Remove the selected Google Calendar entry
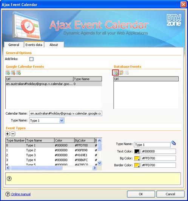Screen dimensions: 188x201 (x=13, y=73)
